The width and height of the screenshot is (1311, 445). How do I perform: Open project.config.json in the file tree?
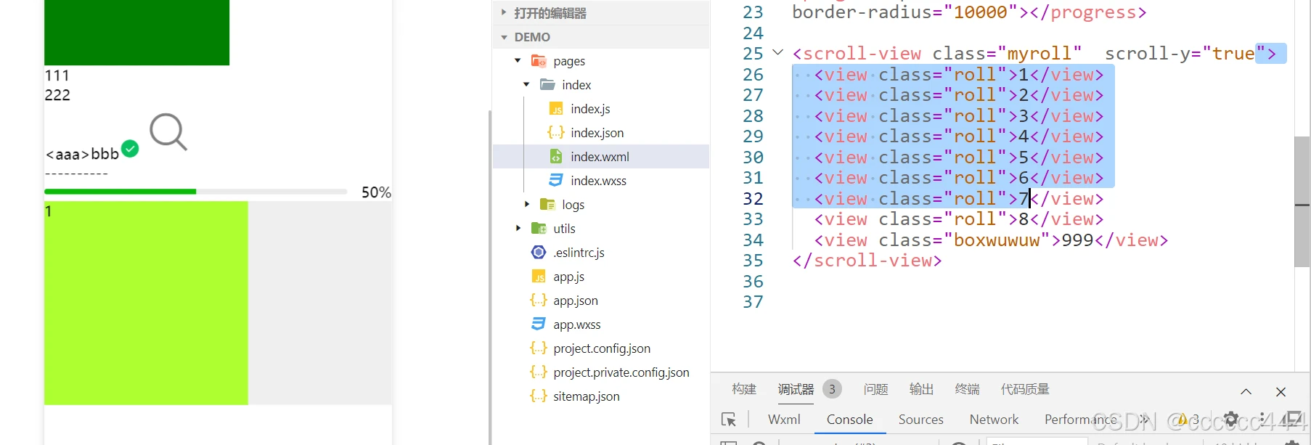[602, 348]
